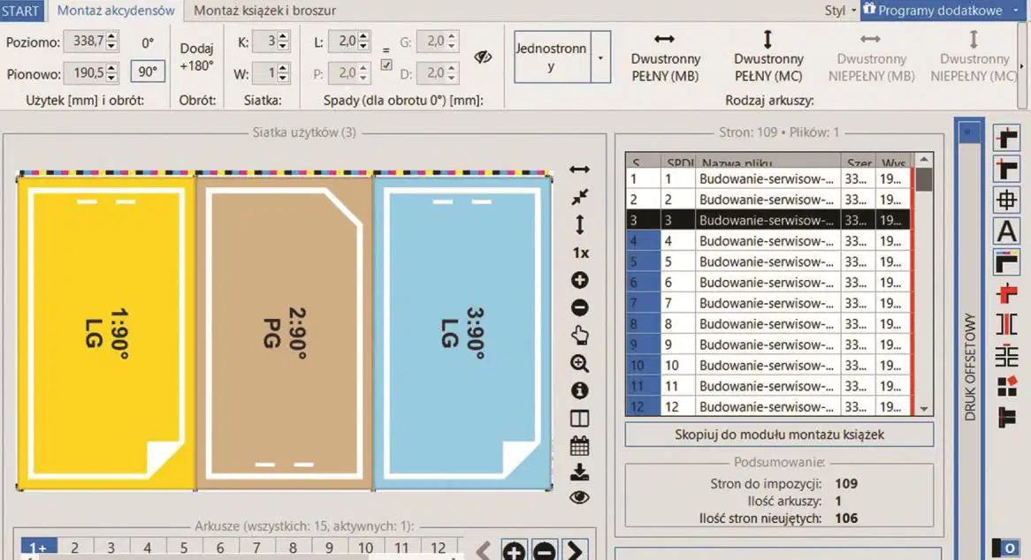The height and width of the screenshot is (560, 1031).
Task: Click the center alignment lines icon
Action: (x=1006, y=356)
